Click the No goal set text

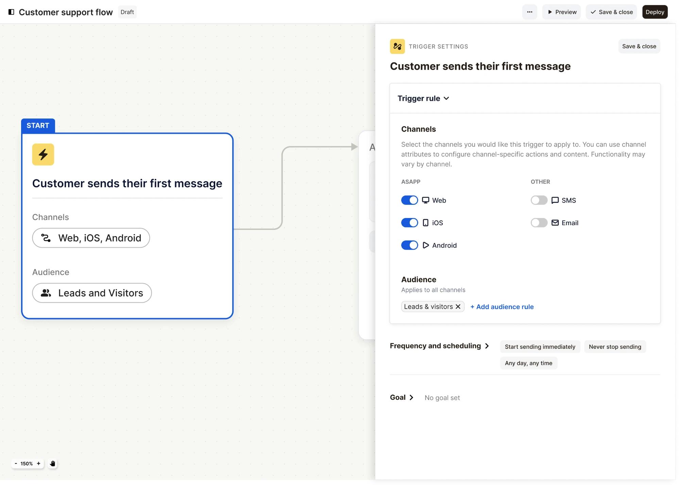[x=442, y=398]
